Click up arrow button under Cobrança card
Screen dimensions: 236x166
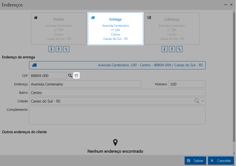172,49
